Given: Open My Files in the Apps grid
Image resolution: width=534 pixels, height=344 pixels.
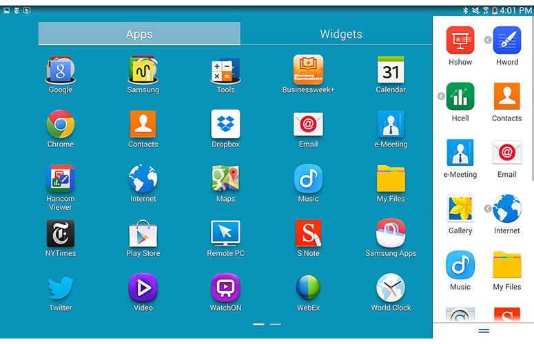Looking at the screenshot, I should coord(391,179).
